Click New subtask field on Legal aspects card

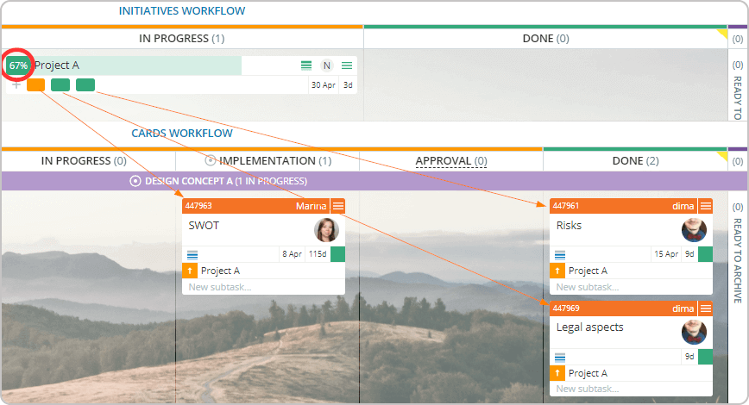(631, 389)
